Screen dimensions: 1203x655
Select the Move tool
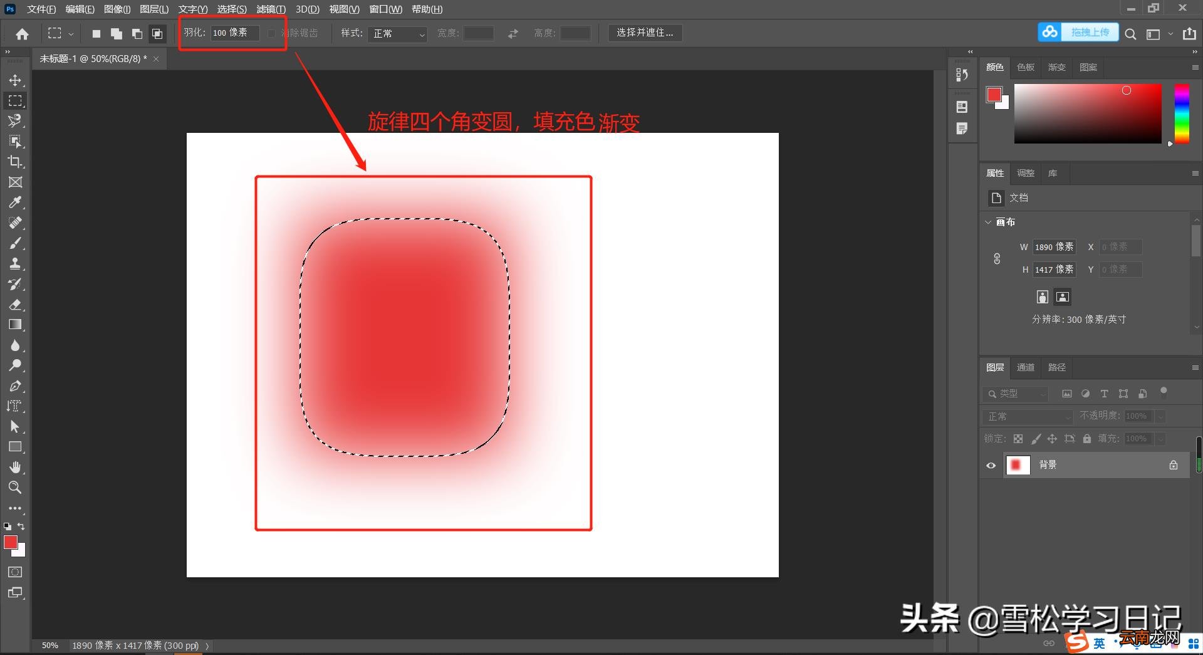pyautogui.click(x=15, y=80)
